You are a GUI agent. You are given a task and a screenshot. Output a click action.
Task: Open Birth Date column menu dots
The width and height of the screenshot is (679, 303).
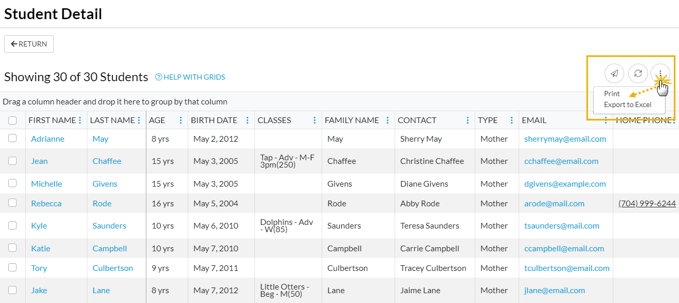click(247, 120)
